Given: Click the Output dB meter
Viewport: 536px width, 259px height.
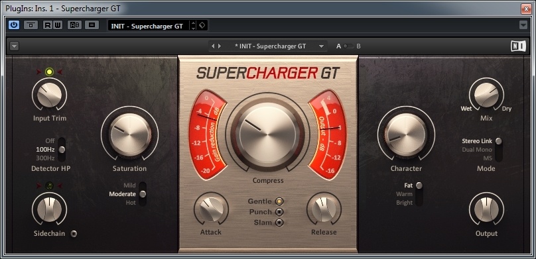Looking at the screenshot, I should 328,134.
